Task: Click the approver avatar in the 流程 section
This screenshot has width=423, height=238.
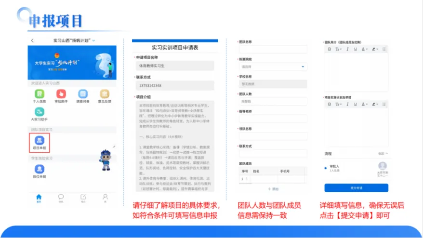Action: tap(383, 166)
